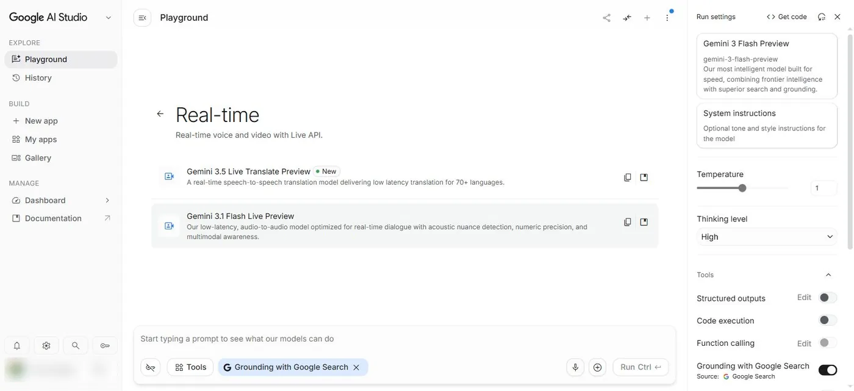Viewport: 854px width, 391px height.
Task: Toggle Function calling switch
Action: pyautogui.click(x=827, y=343)
